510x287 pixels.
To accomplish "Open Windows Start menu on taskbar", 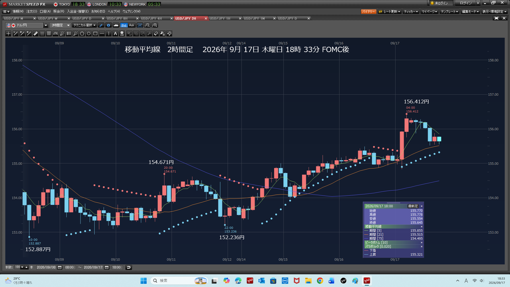I will [144, 281].
